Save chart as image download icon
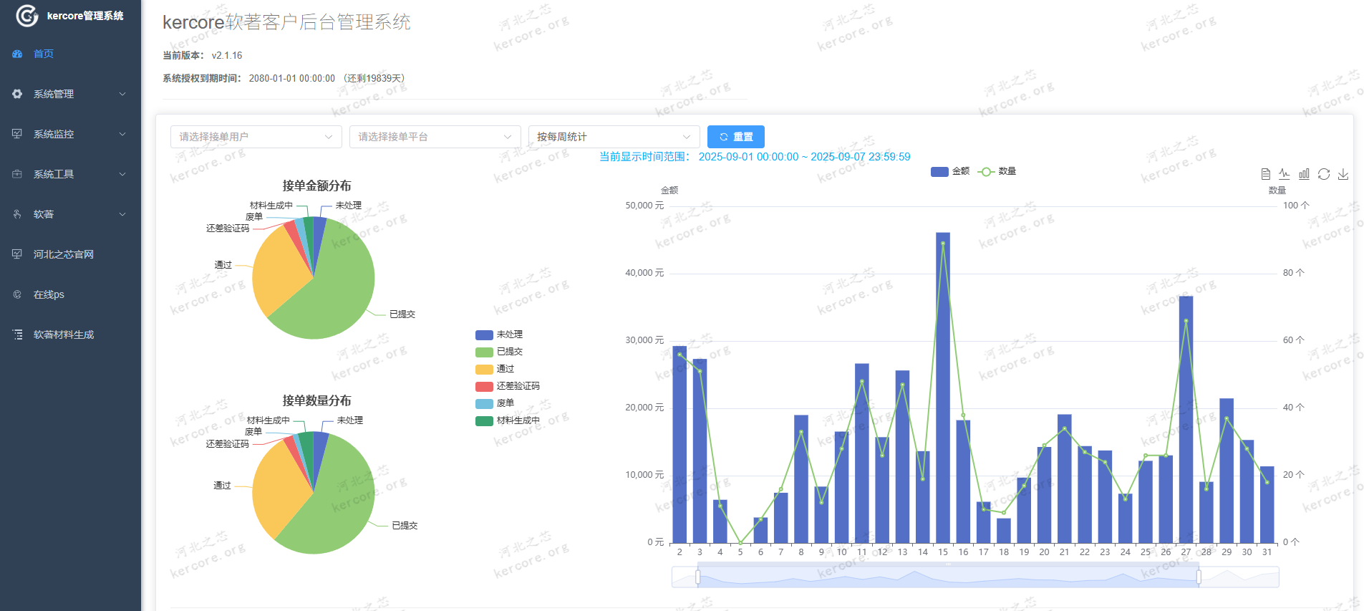The image size is (1364, 611). pyautogui.click(x=1343, y=174)
